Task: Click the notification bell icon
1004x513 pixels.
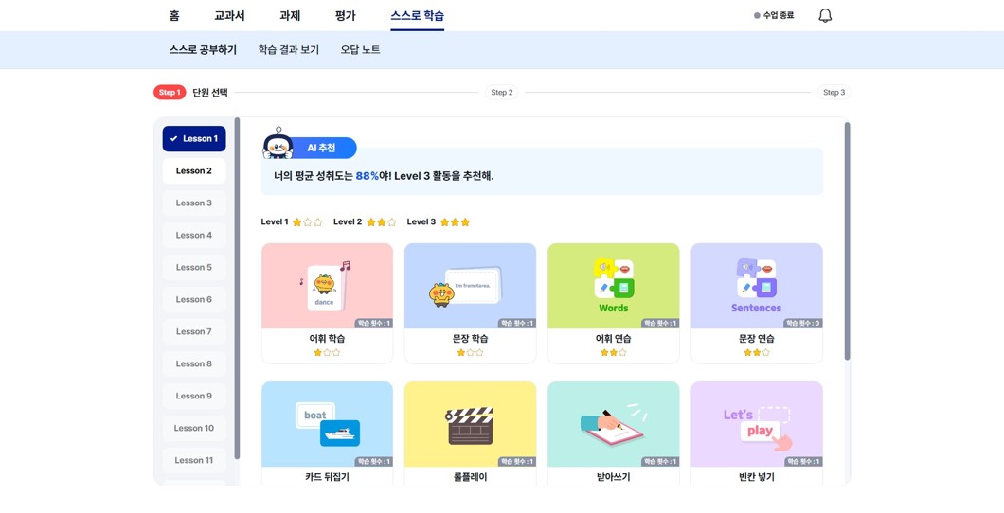Action: click(825, 15)
